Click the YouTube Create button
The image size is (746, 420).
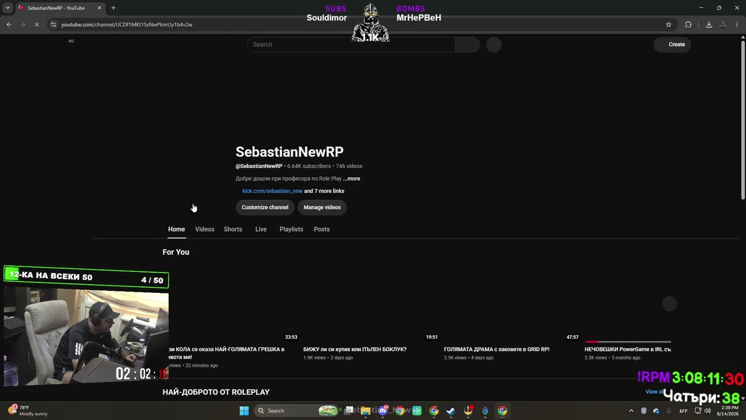tap(672, 44)
